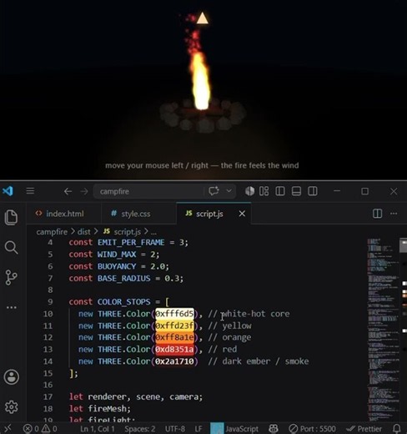This screenshot has width=407, height=434.
Task: Open the hamburger application menu
Action: pyautogui.click(x=30, y=191)
